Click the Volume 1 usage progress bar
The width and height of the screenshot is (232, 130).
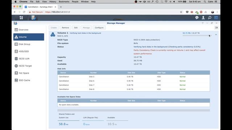[197, 35]
